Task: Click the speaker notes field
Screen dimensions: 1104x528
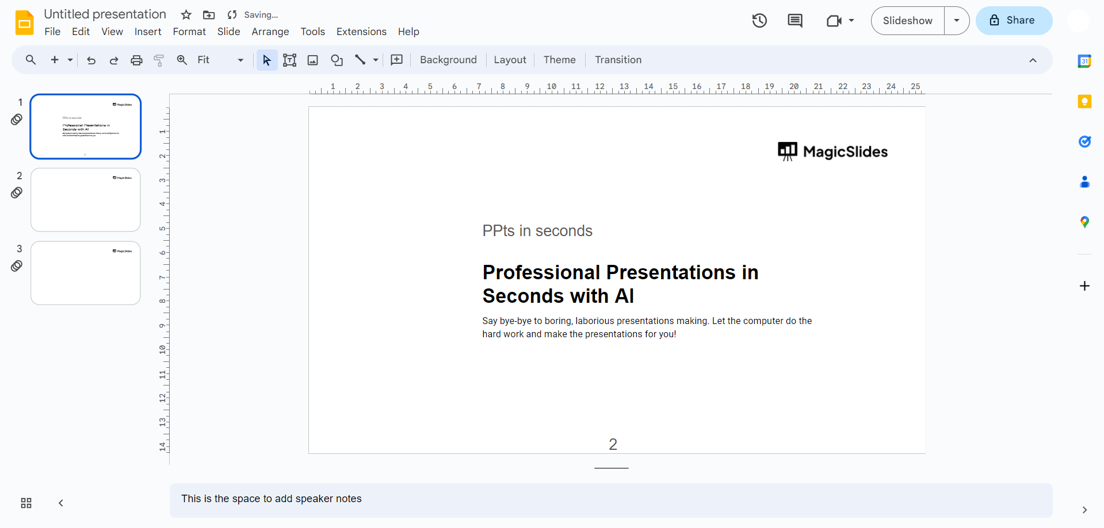Action: 610,499
